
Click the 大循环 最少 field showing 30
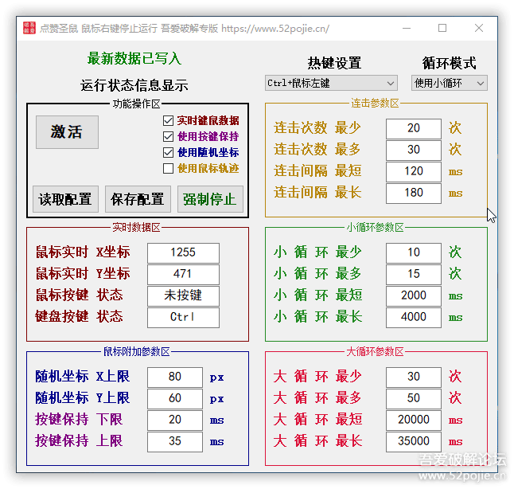point(414,377)
